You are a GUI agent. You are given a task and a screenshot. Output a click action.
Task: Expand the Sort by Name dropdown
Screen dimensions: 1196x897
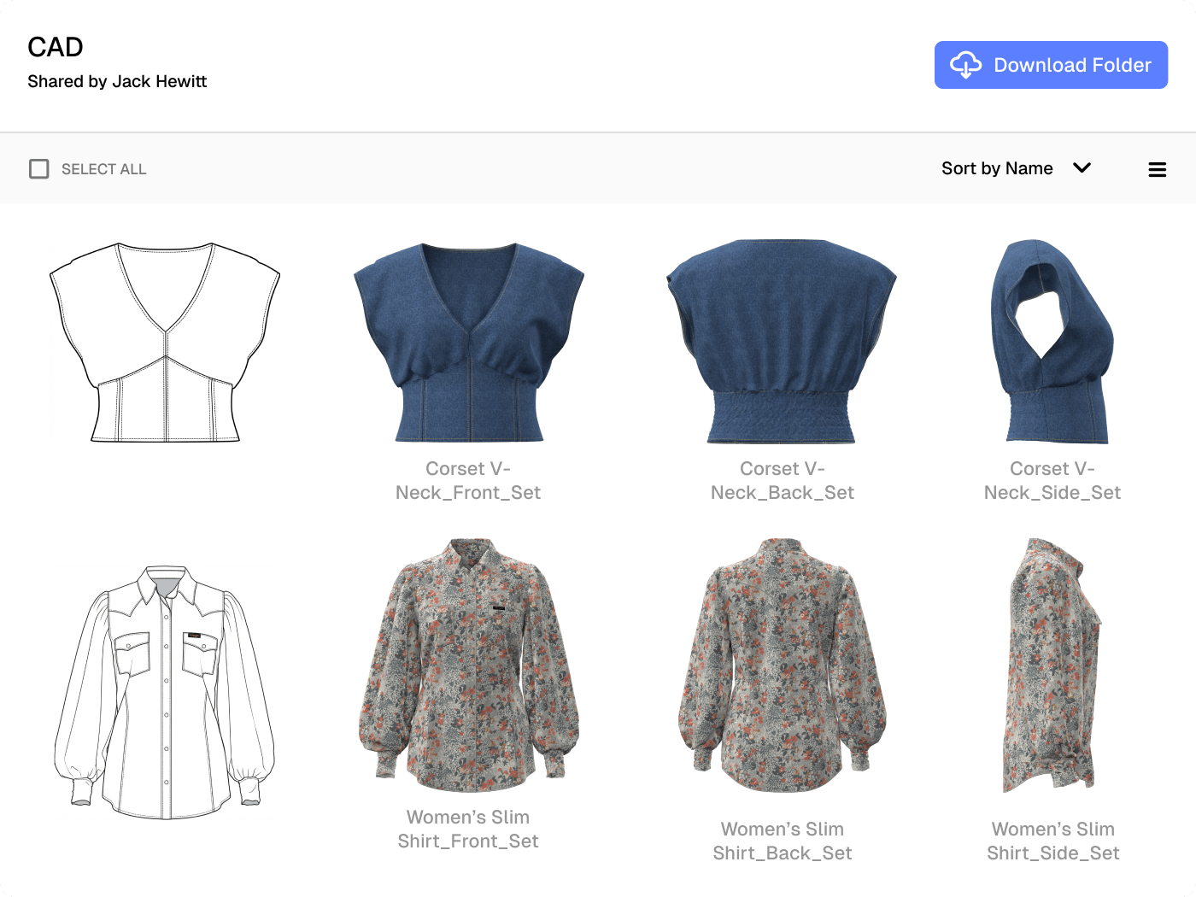[x=997, y=168]
